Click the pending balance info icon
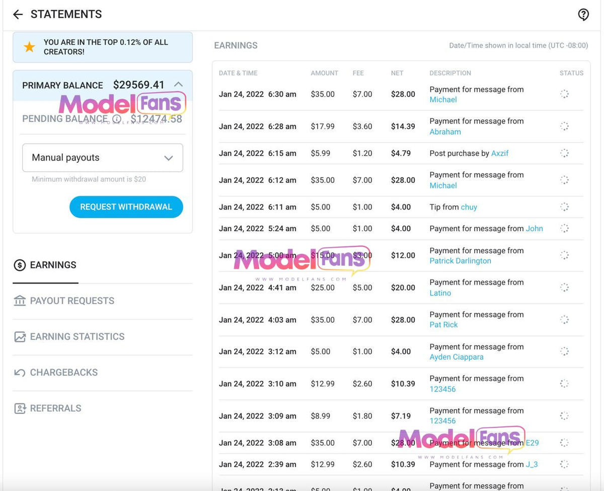This screenshot has width=604, height=491. 117,119
